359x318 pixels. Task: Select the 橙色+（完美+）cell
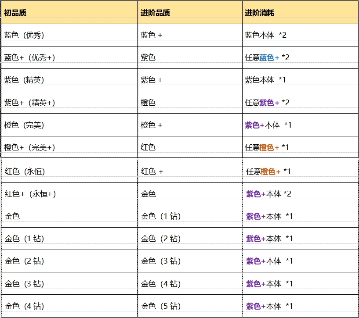[x=30, y=147]
